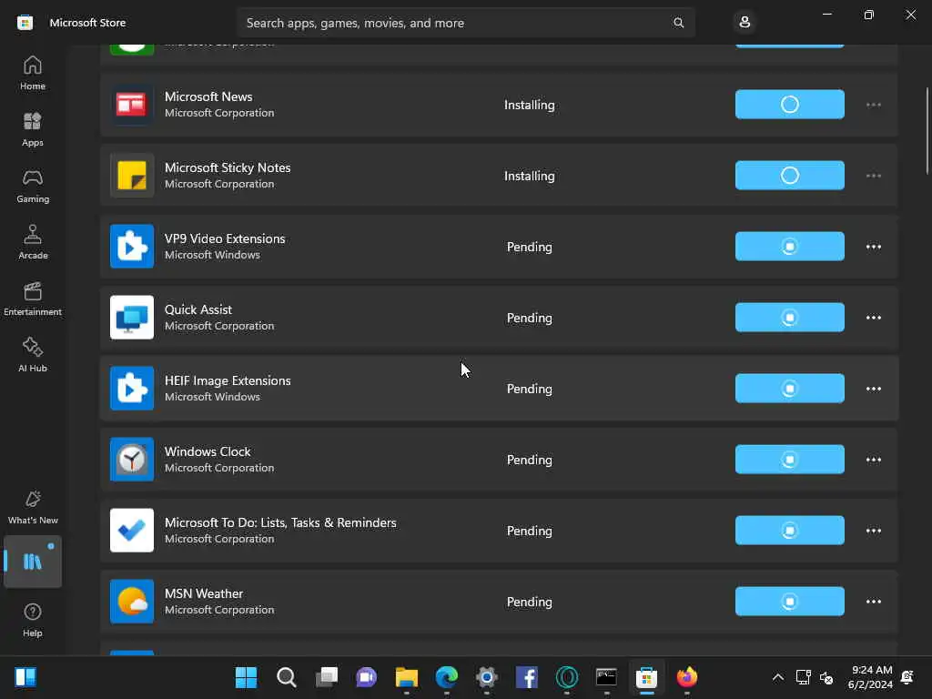Click the search apps, games, movies field
Image resolution: width=932 pixels, height=699 pixels.
coord(465,23)
